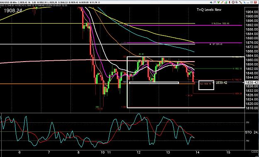Click the blue pin icon in top toolbar

(x=244, y=2)
